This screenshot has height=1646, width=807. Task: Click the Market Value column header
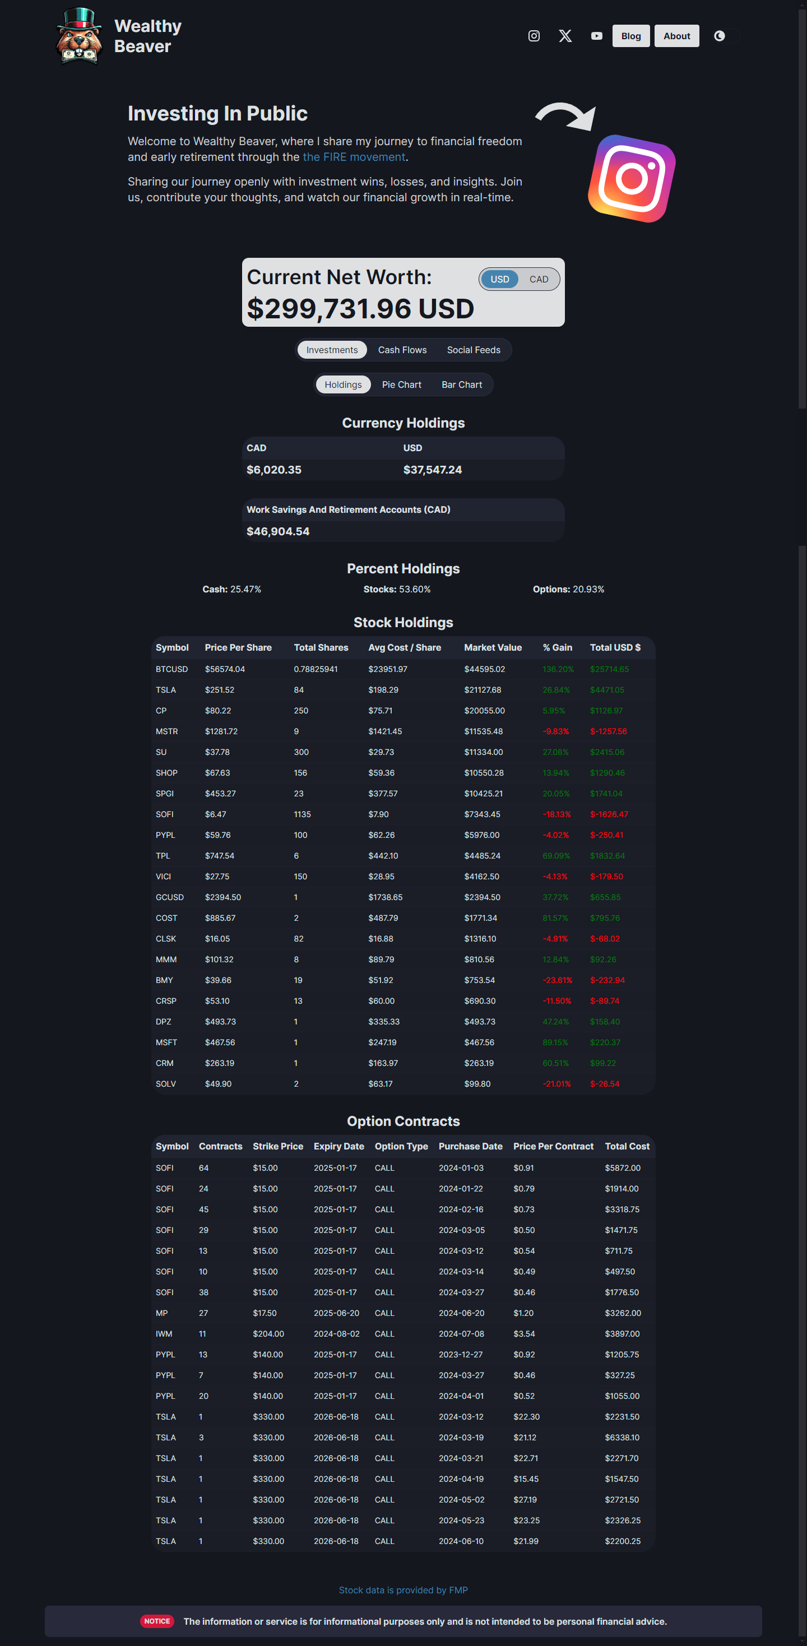pyautogui.click(x=493, y=647)
